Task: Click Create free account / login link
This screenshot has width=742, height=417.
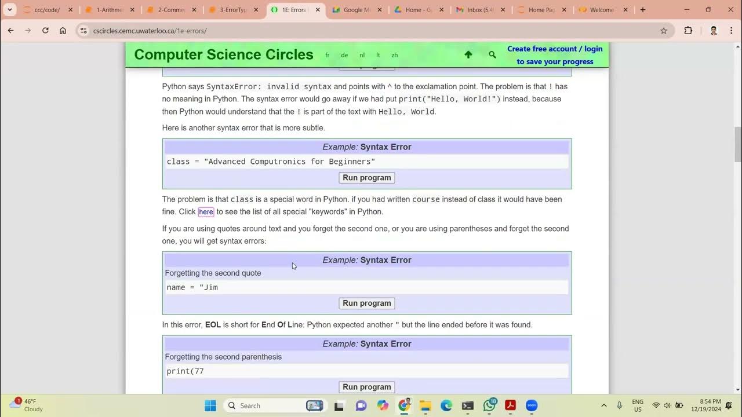Action: coord(555,55)
